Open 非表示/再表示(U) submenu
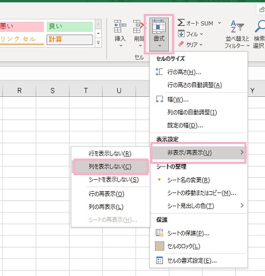This screenshot has width=265, height=276. [198, 153]
